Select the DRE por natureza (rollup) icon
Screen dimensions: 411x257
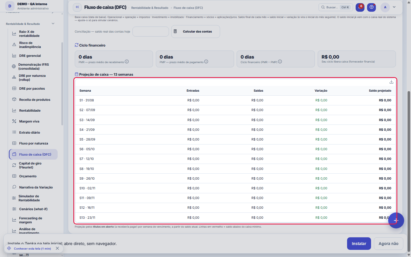point(14,78)
